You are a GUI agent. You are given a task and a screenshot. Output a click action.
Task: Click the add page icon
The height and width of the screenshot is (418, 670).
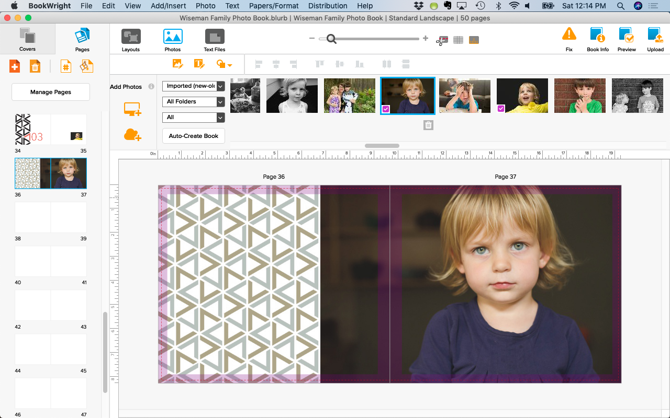[15, 66]
